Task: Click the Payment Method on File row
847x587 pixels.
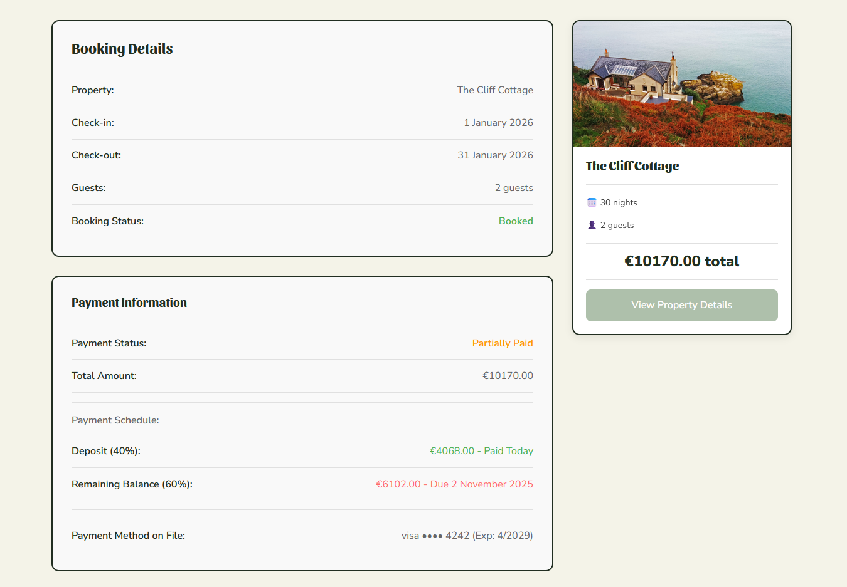Action: coord(128,536)
